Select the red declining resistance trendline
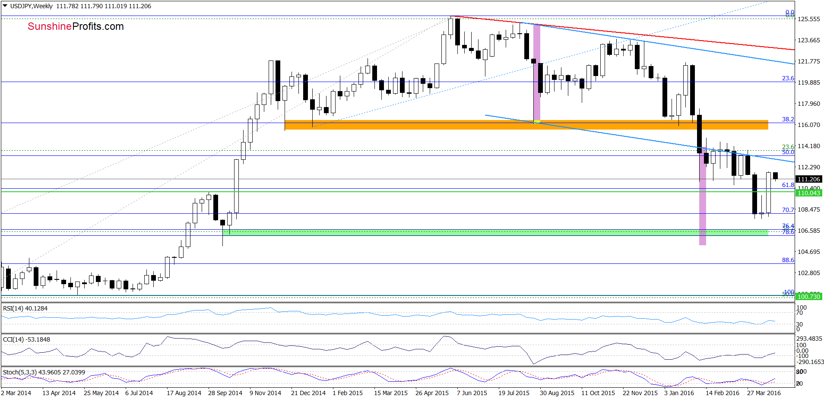 pos(622,33)
